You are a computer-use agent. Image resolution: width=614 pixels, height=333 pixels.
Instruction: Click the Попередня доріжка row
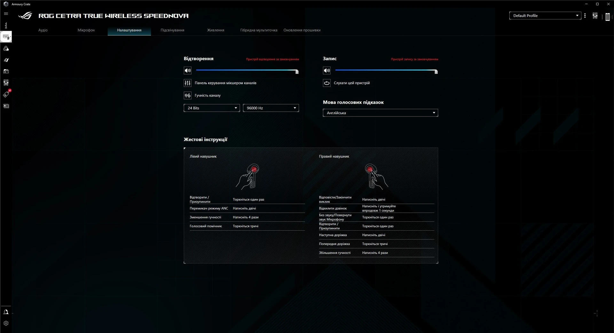376,244
